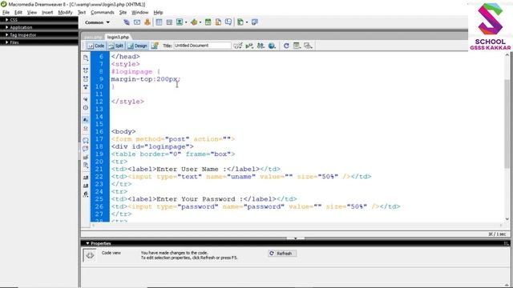Click the Refresh button in Properties
513x288 pixels.
click(281, 254)
